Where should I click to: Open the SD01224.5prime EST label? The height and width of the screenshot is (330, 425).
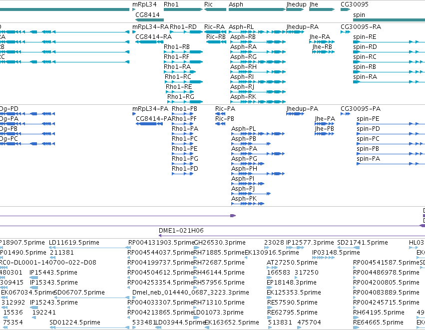coord(75,323)
